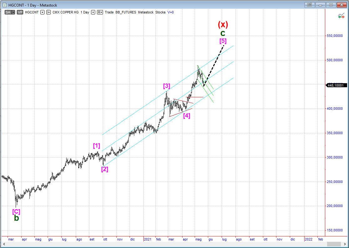349x248 pixels.
Task: Open the dropdown arrow next to 1 Day
Action: pyautogui.click(x=93, y=13)
